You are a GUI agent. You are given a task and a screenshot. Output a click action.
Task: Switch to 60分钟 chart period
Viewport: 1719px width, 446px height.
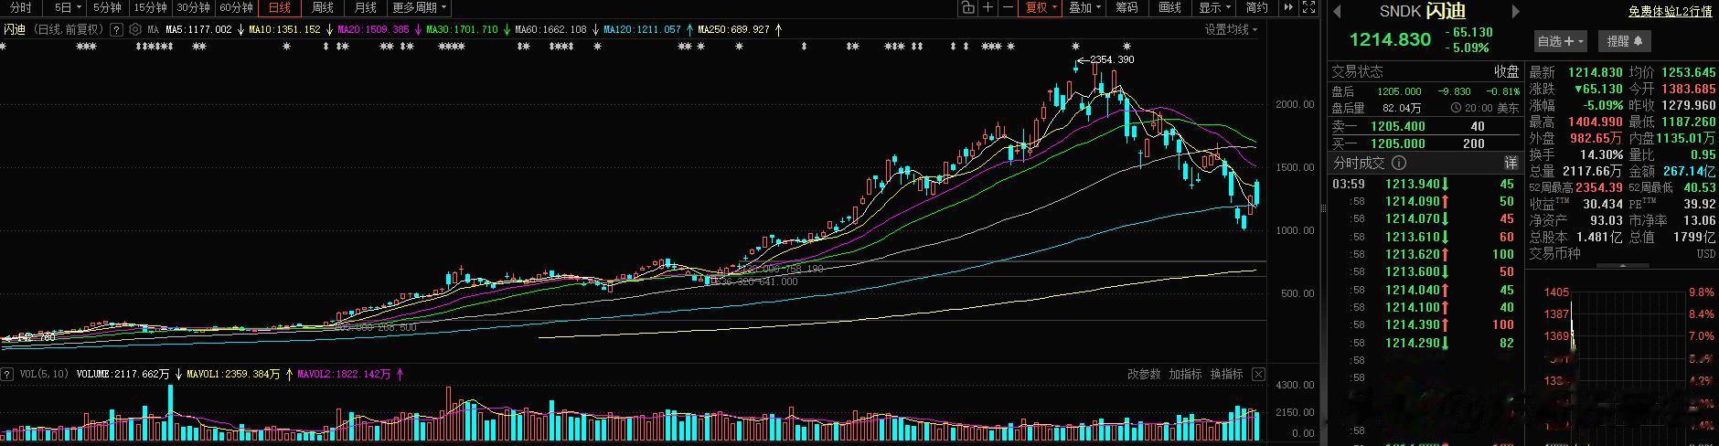(236, 7)
